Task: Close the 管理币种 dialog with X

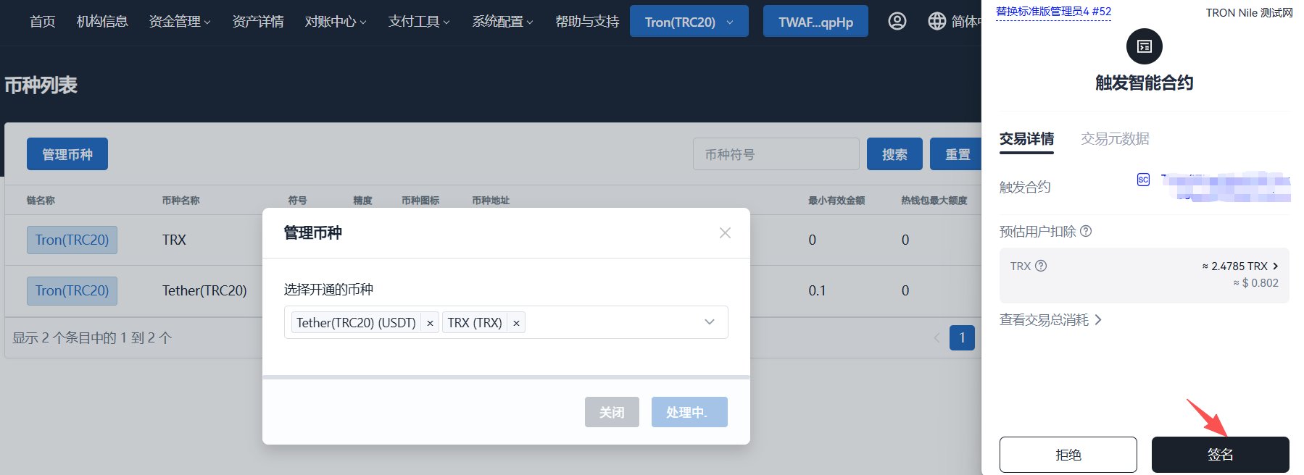Action: [725, 232]
